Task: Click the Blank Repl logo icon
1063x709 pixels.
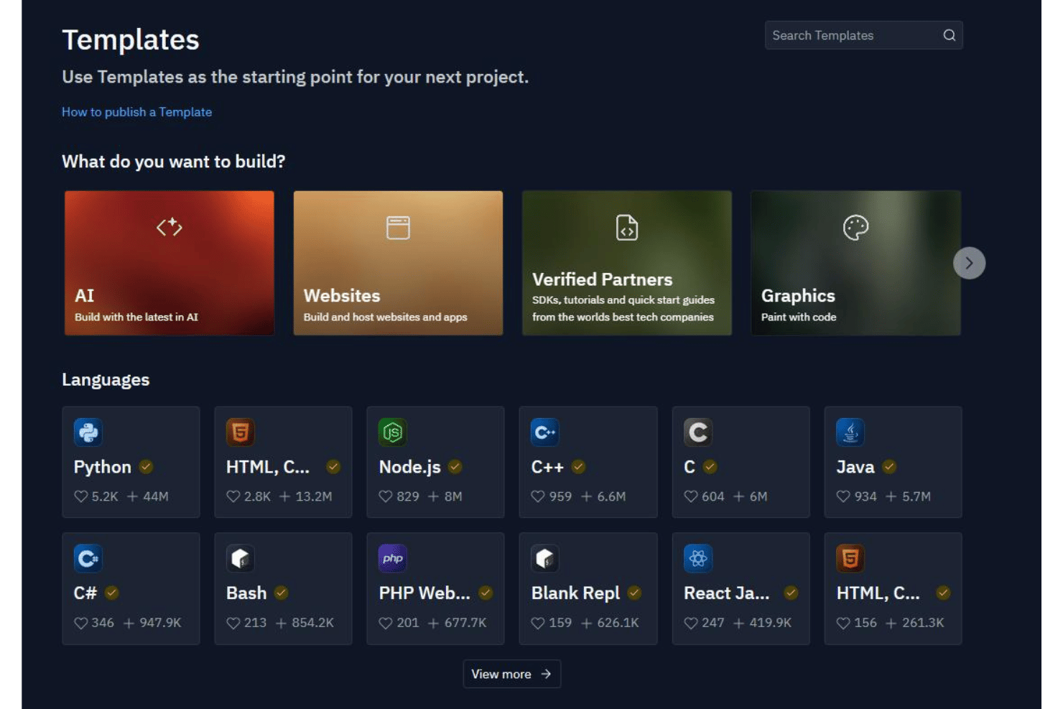Action: pos(545,558)
